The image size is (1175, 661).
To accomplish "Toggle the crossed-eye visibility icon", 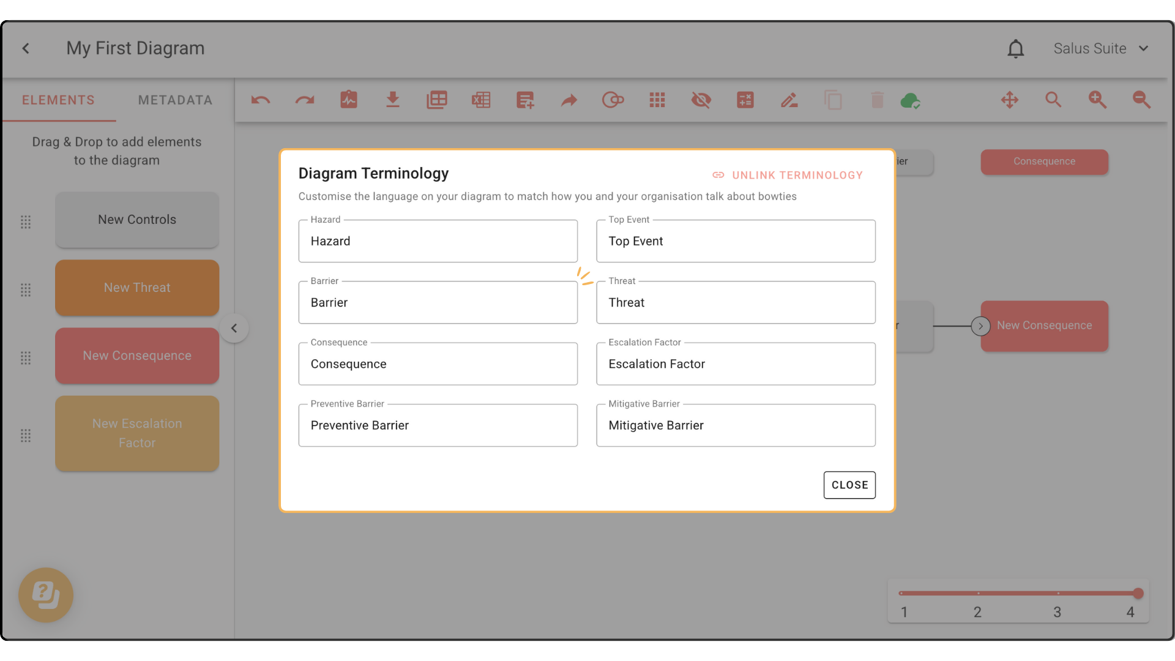I will (x=701, y=100).
